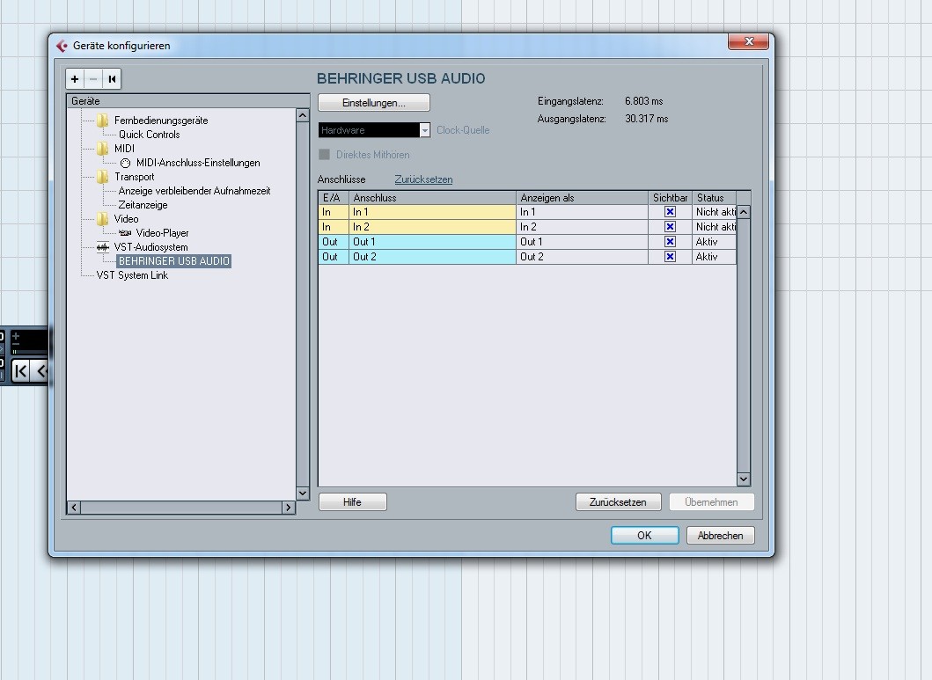Click the Übernehmen button
932x680 pixels.
pos(711,502)
